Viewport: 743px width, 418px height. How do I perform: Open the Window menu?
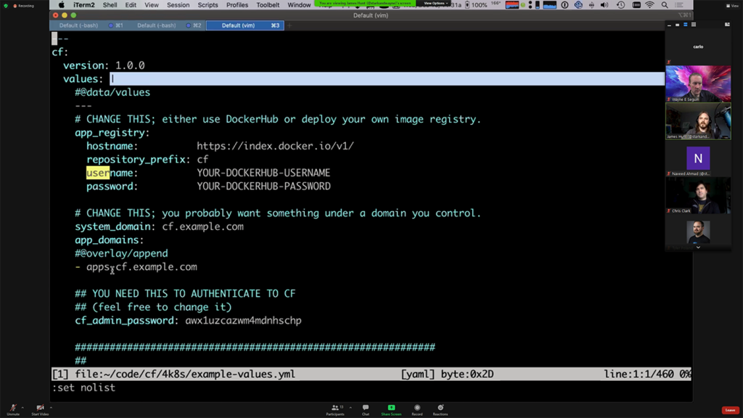point(299,5)
